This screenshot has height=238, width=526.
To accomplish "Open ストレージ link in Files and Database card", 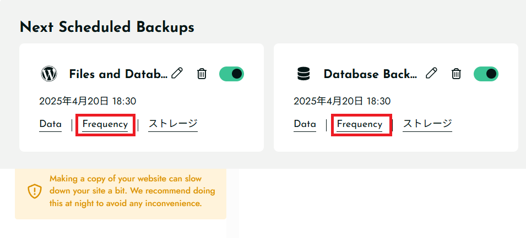I will pos(173,124).
